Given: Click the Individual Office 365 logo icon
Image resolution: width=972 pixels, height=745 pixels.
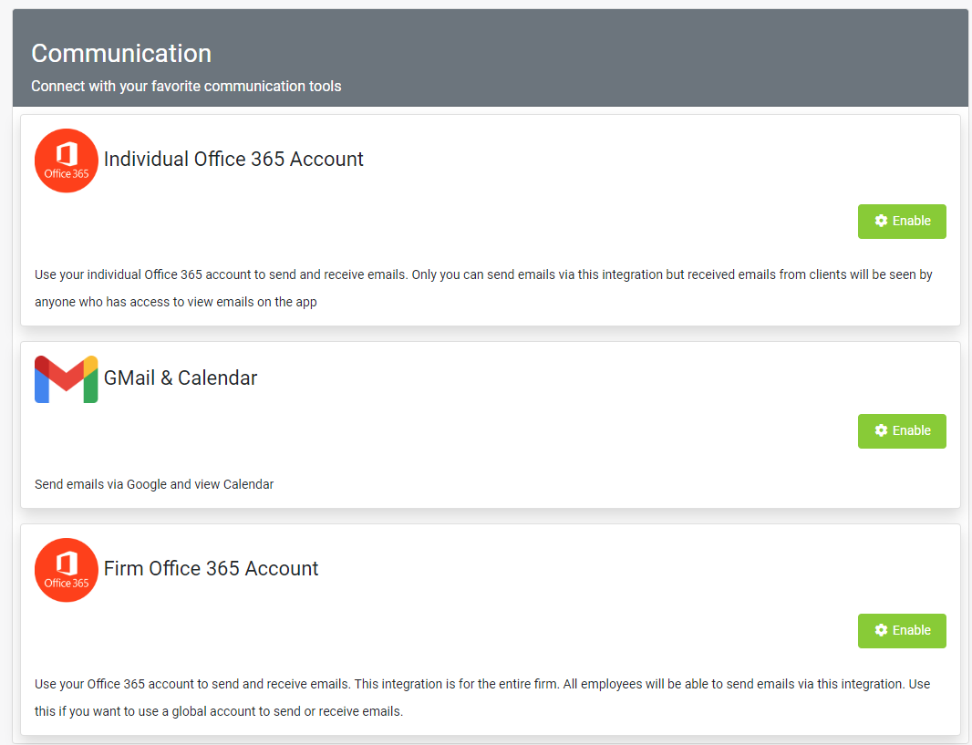Looking at the screenshot, I should coord(67,160).
